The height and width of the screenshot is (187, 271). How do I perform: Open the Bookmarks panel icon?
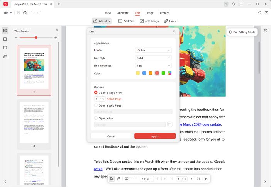(x=5, y=39)
